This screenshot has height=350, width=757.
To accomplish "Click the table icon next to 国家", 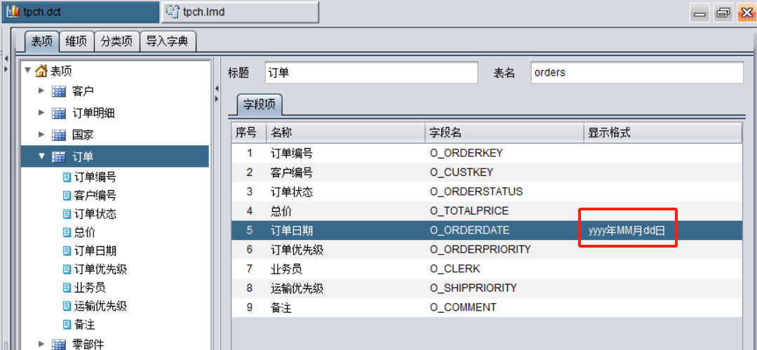I will (x=59, y=135).
